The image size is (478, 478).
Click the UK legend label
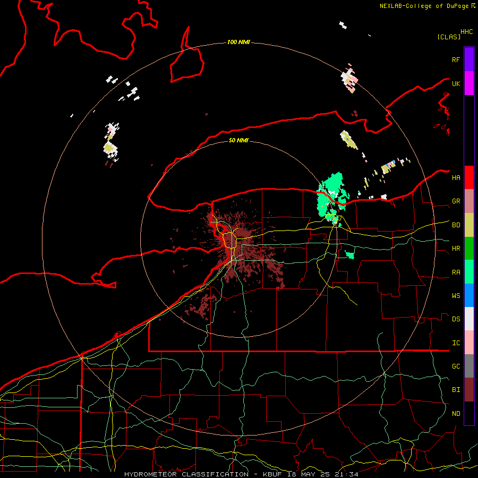click(x=456, y=83)
